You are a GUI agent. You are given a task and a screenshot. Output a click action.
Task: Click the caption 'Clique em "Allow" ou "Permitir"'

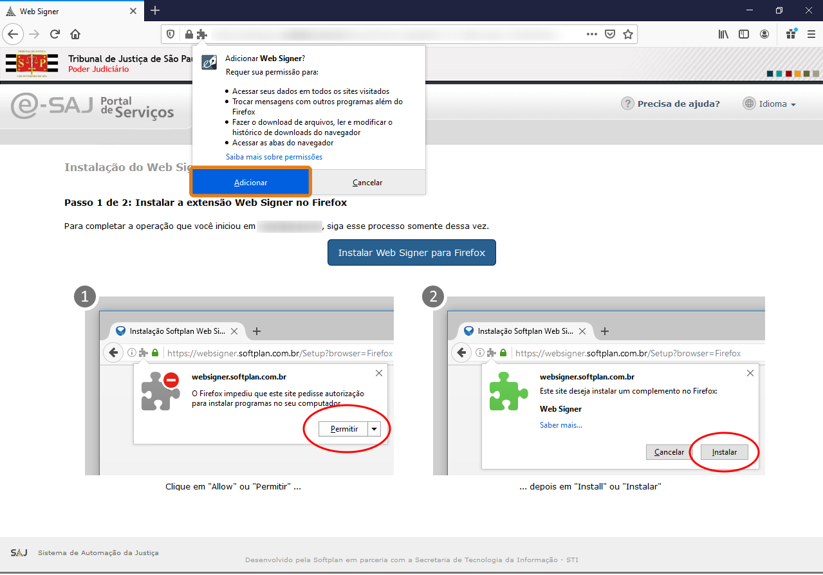pyautogui.click(x=234, y=487)
